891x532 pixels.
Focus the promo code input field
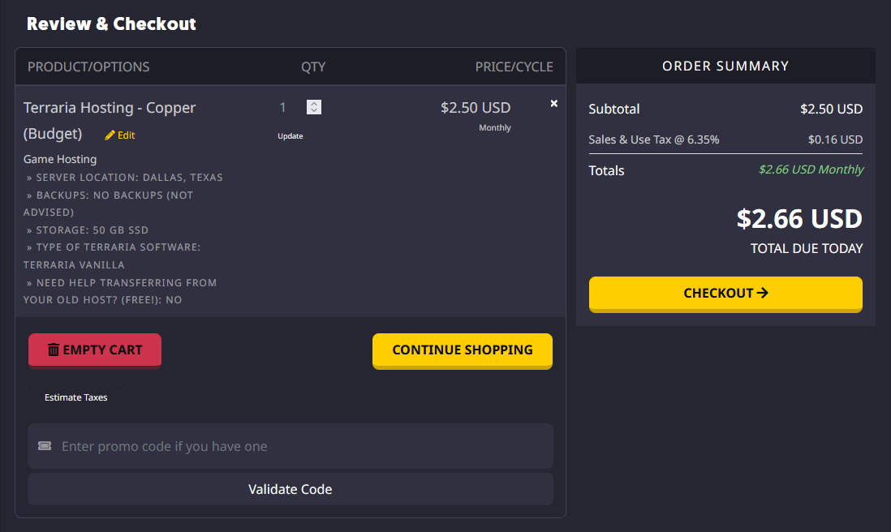[291, 446]
